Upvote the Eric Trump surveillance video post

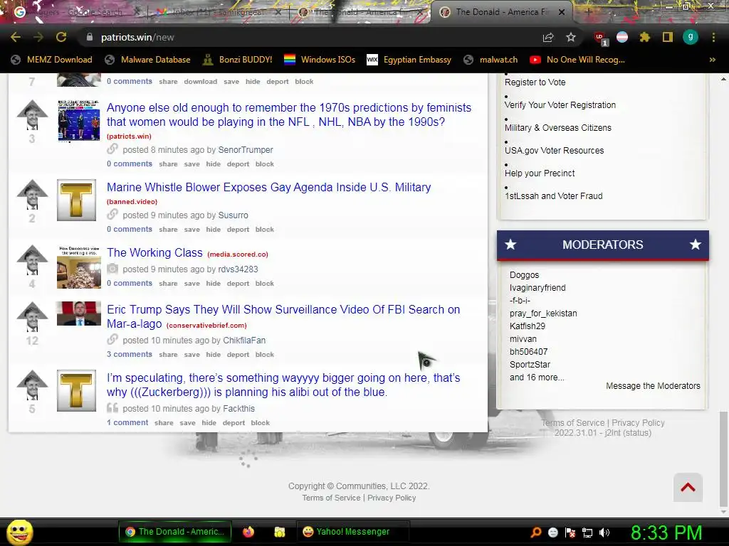[x=32, y=316]
